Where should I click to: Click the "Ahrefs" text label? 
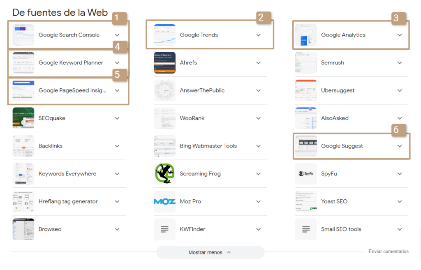[x=188, y=62]
